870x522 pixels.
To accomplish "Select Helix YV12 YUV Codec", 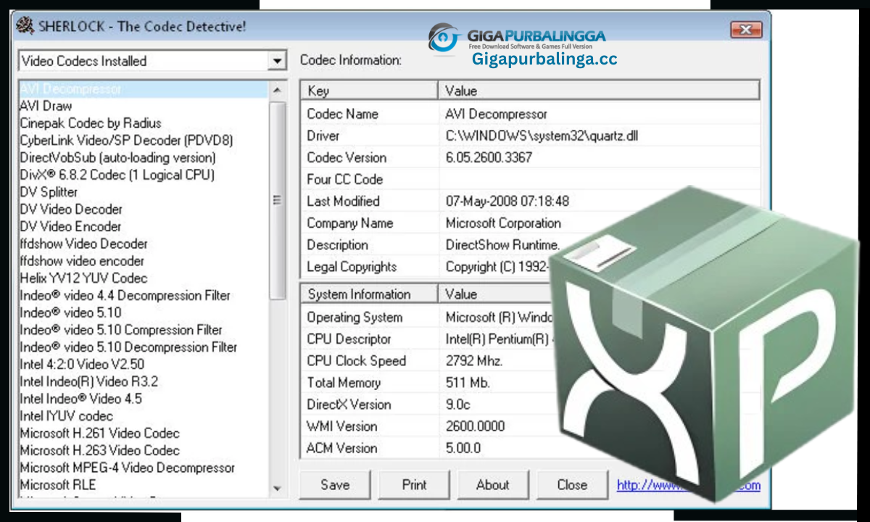I will (x=83, y=278).
